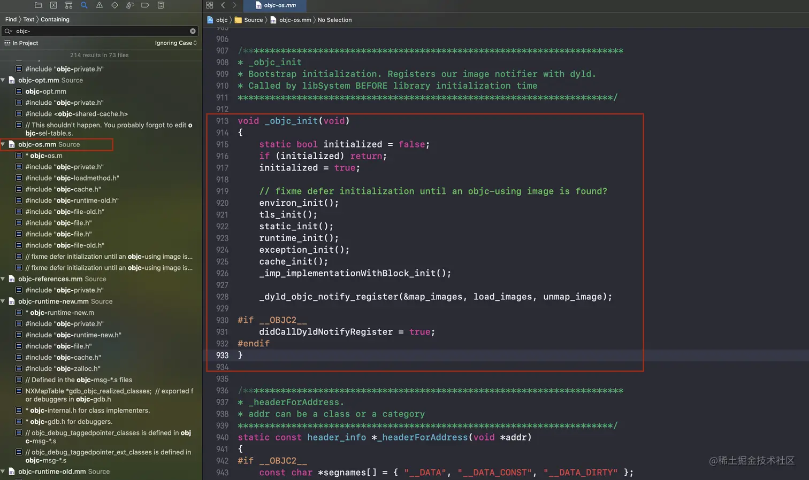This screenshot has width=809, height=480.
Task: Click objc project in the jump bar
Action: tap(217, 20)
